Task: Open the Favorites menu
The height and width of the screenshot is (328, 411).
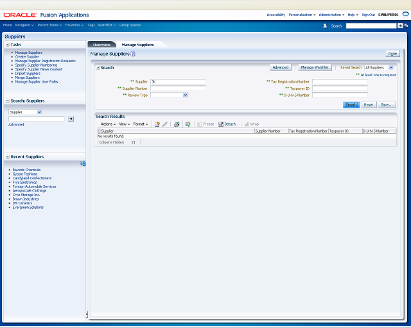Action: [x=74, y=25]
